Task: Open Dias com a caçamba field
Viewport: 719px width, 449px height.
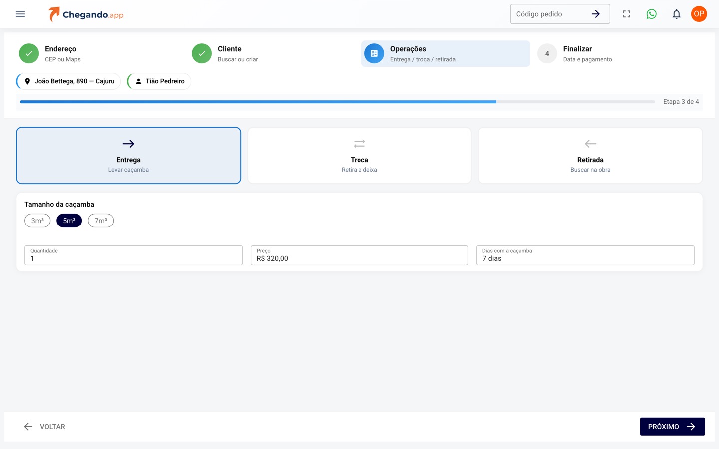Action: click(x=585, y=255)
